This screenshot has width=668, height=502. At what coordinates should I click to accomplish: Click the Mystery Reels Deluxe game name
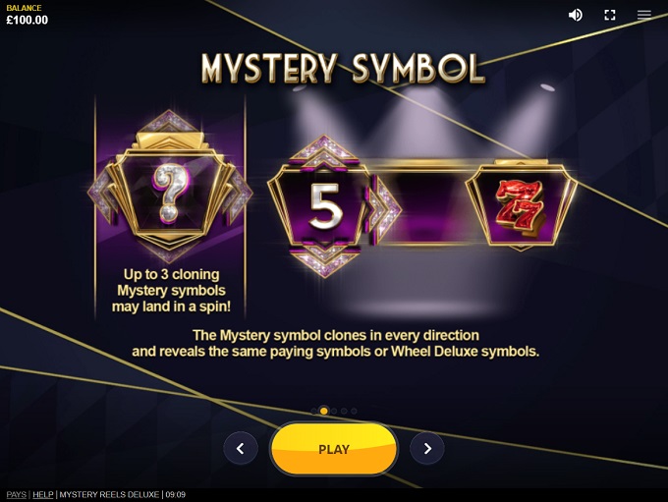tap(109, 495)
